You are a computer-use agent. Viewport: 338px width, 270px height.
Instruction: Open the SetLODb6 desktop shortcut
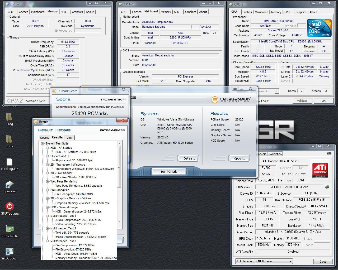pyautogui.click(x=10, y=254)
